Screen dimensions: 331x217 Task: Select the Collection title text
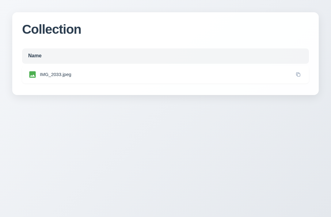[51, 29]
